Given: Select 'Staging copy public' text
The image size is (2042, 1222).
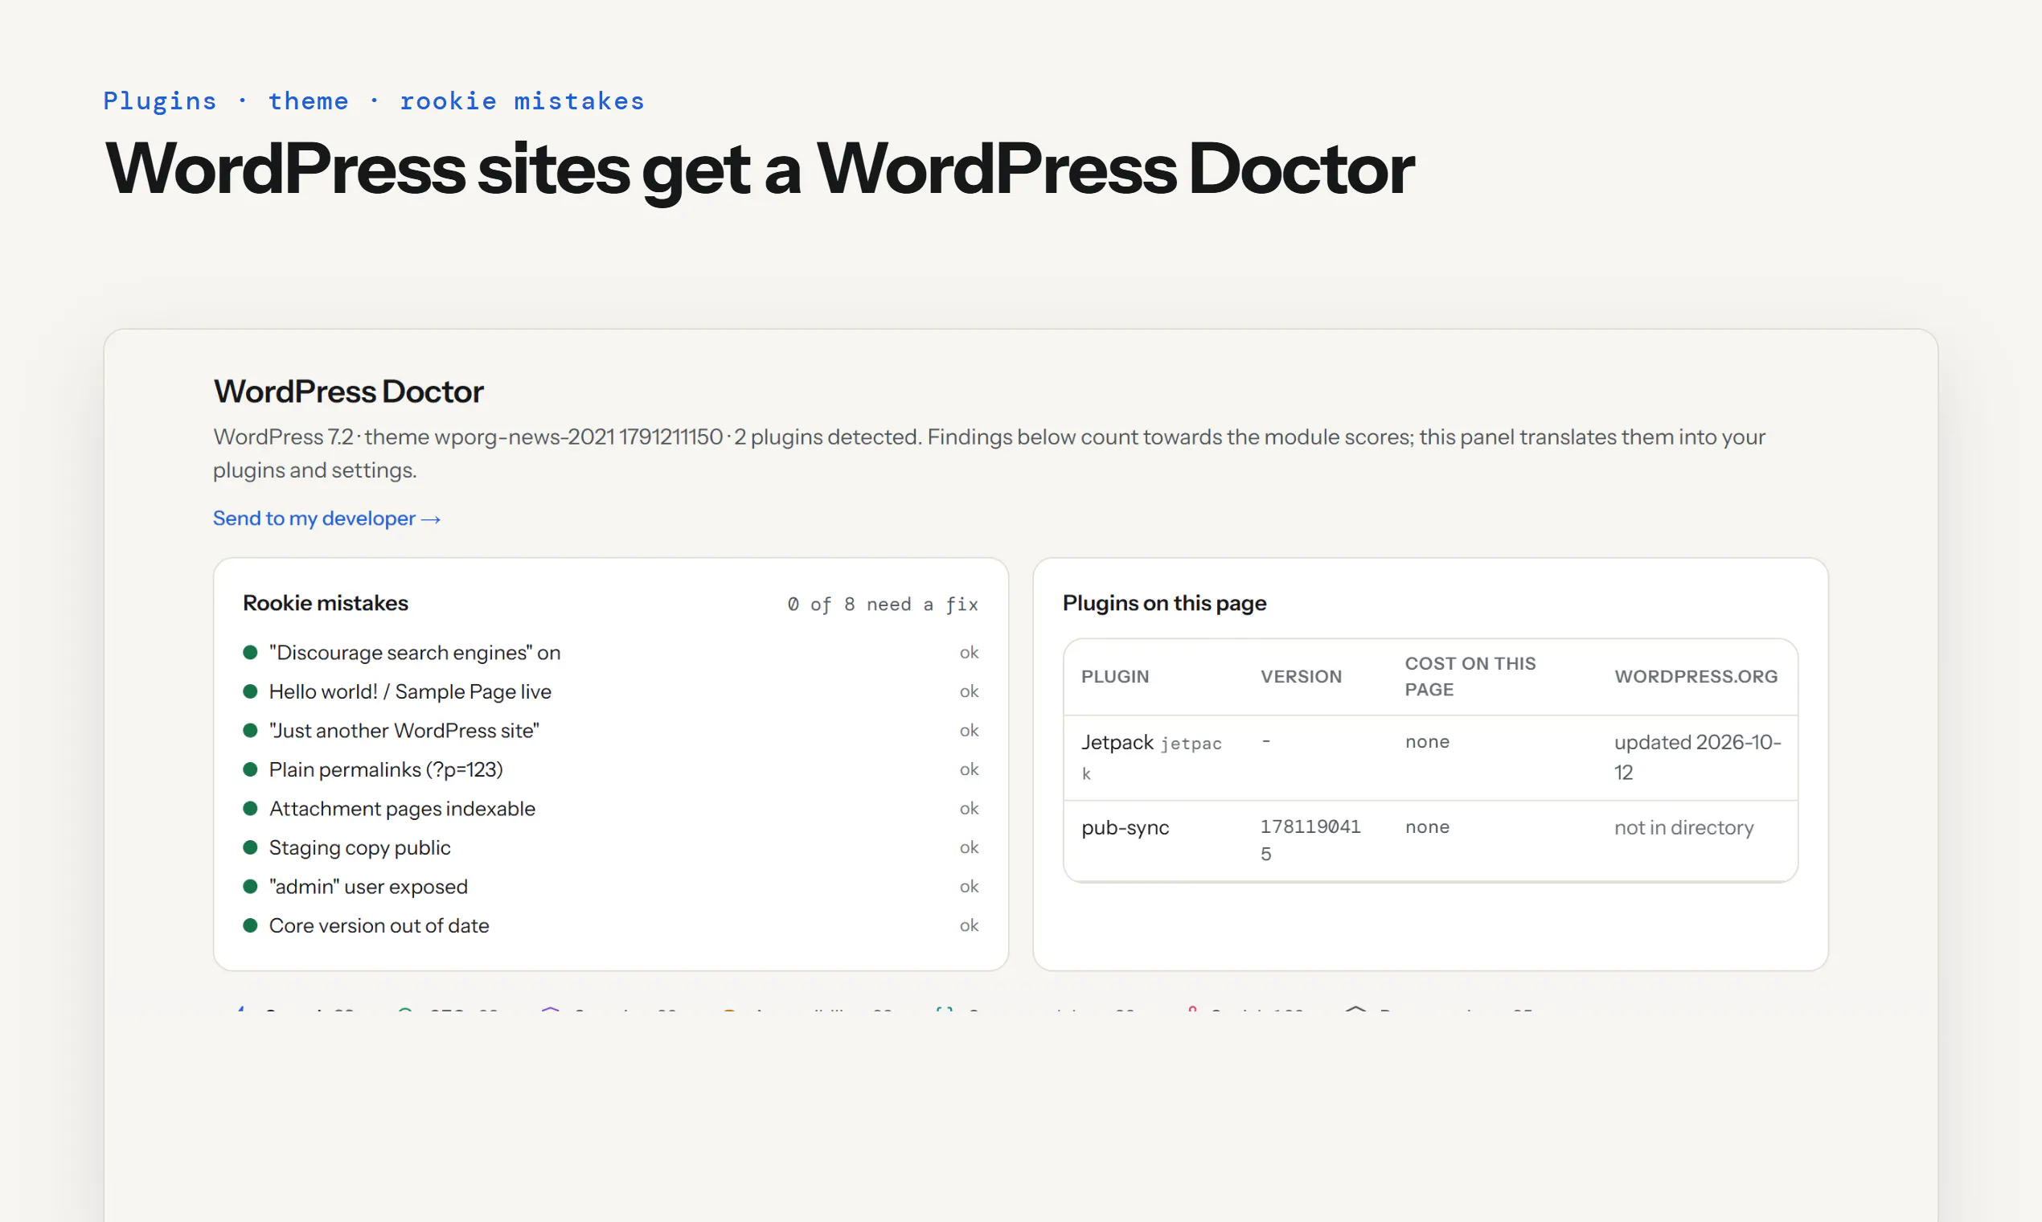Looking at the screenshot, I should coord(360,847).
